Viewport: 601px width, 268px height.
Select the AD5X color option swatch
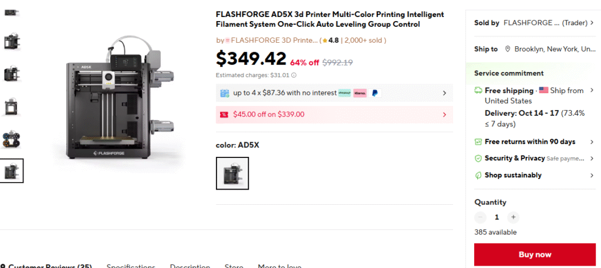232,173
